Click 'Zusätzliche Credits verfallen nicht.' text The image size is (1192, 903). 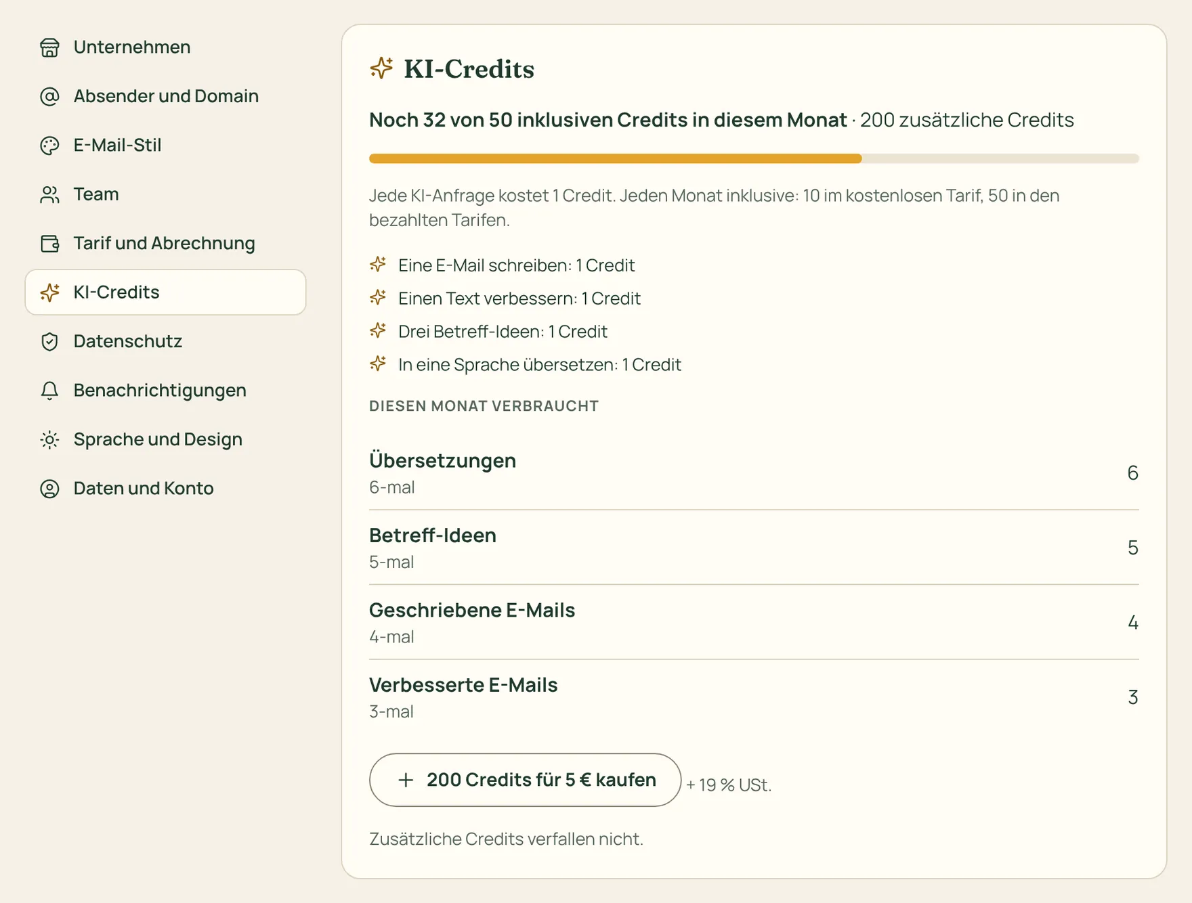coord(506,839)
